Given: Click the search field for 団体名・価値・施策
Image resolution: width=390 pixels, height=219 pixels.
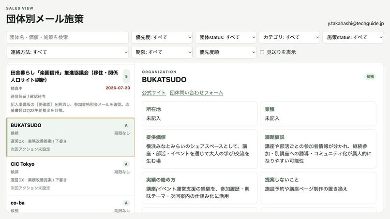Looking at the screenshot, I should [67, 37].
